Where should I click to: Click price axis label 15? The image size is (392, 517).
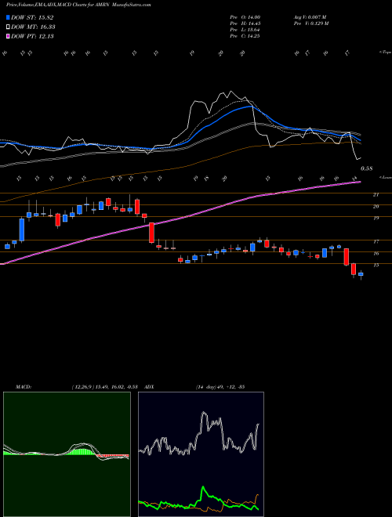[376, 265]
